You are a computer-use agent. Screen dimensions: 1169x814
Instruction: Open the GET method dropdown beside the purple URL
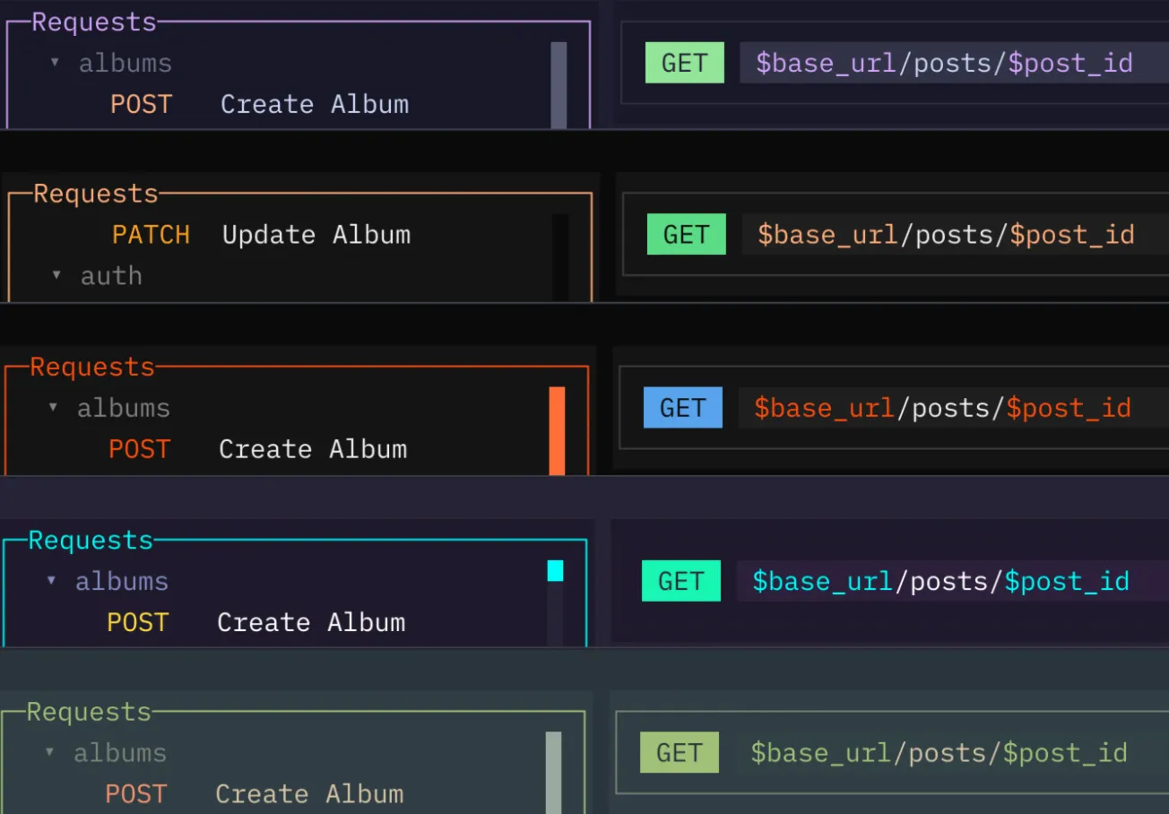(685, 63)
